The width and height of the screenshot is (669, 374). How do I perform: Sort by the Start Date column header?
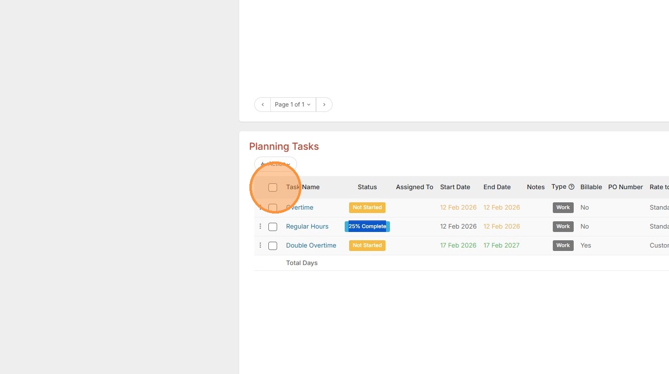coord(455,187)
